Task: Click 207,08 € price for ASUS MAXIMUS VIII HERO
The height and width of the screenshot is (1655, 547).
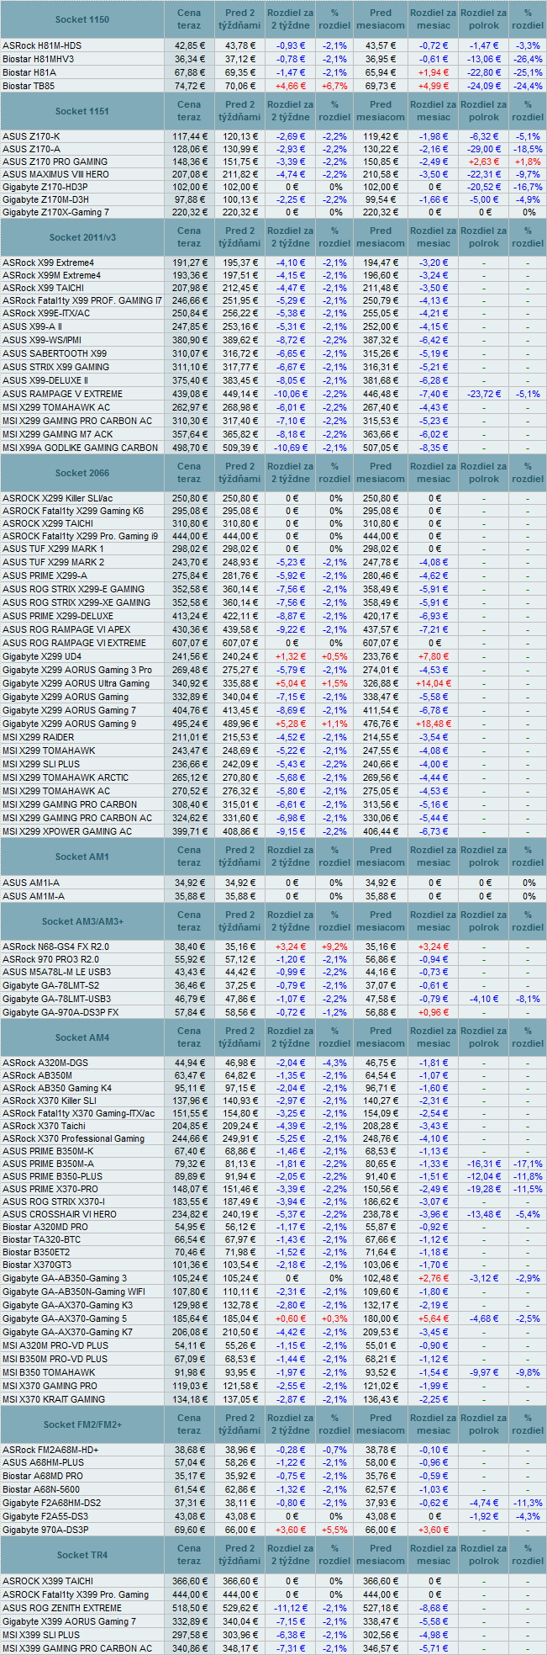Action: [x=190, y=174]
